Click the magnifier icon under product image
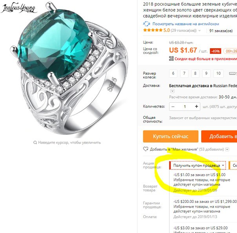237x233 pixels. pos(35,142)
